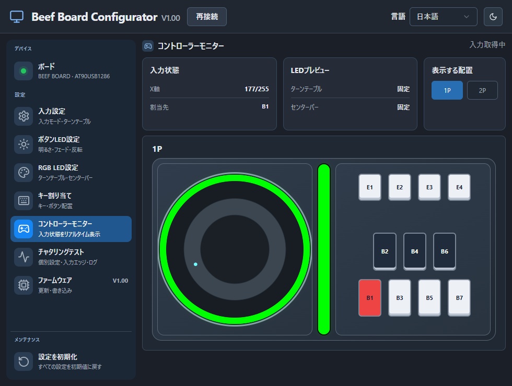Viewport: 512px width, 386px height.
Task: Click the センターバー row in LEDプレビュー
Action: tap(350, 107)
